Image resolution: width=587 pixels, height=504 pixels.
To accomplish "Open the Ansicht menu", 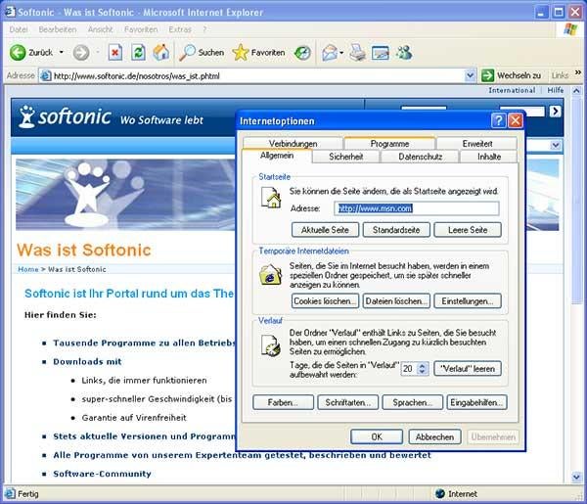I will pos(100,29).
